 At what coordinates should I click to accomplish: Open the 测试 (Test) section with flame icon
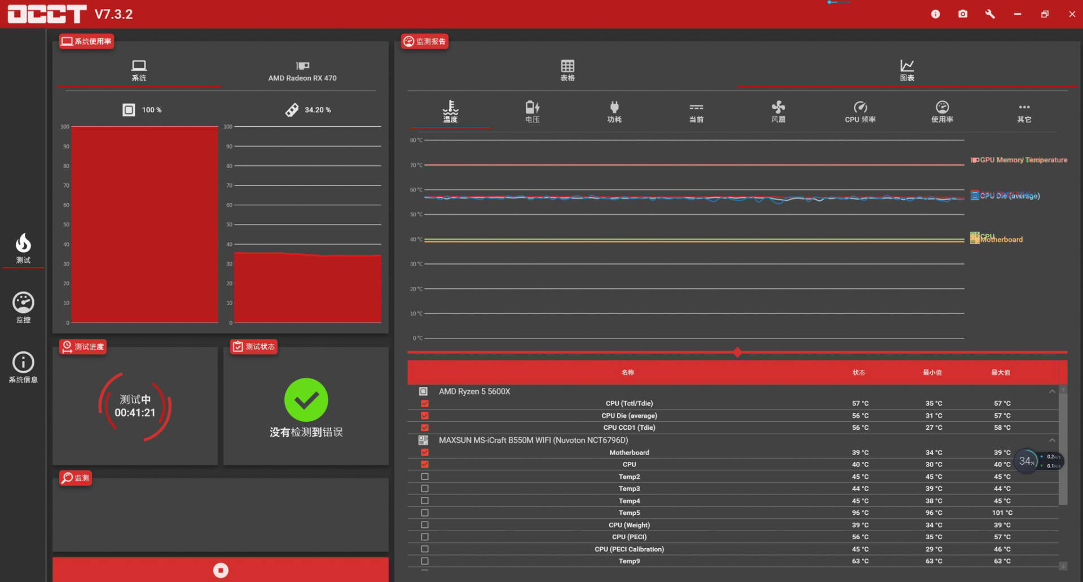(x=23, y=249)
